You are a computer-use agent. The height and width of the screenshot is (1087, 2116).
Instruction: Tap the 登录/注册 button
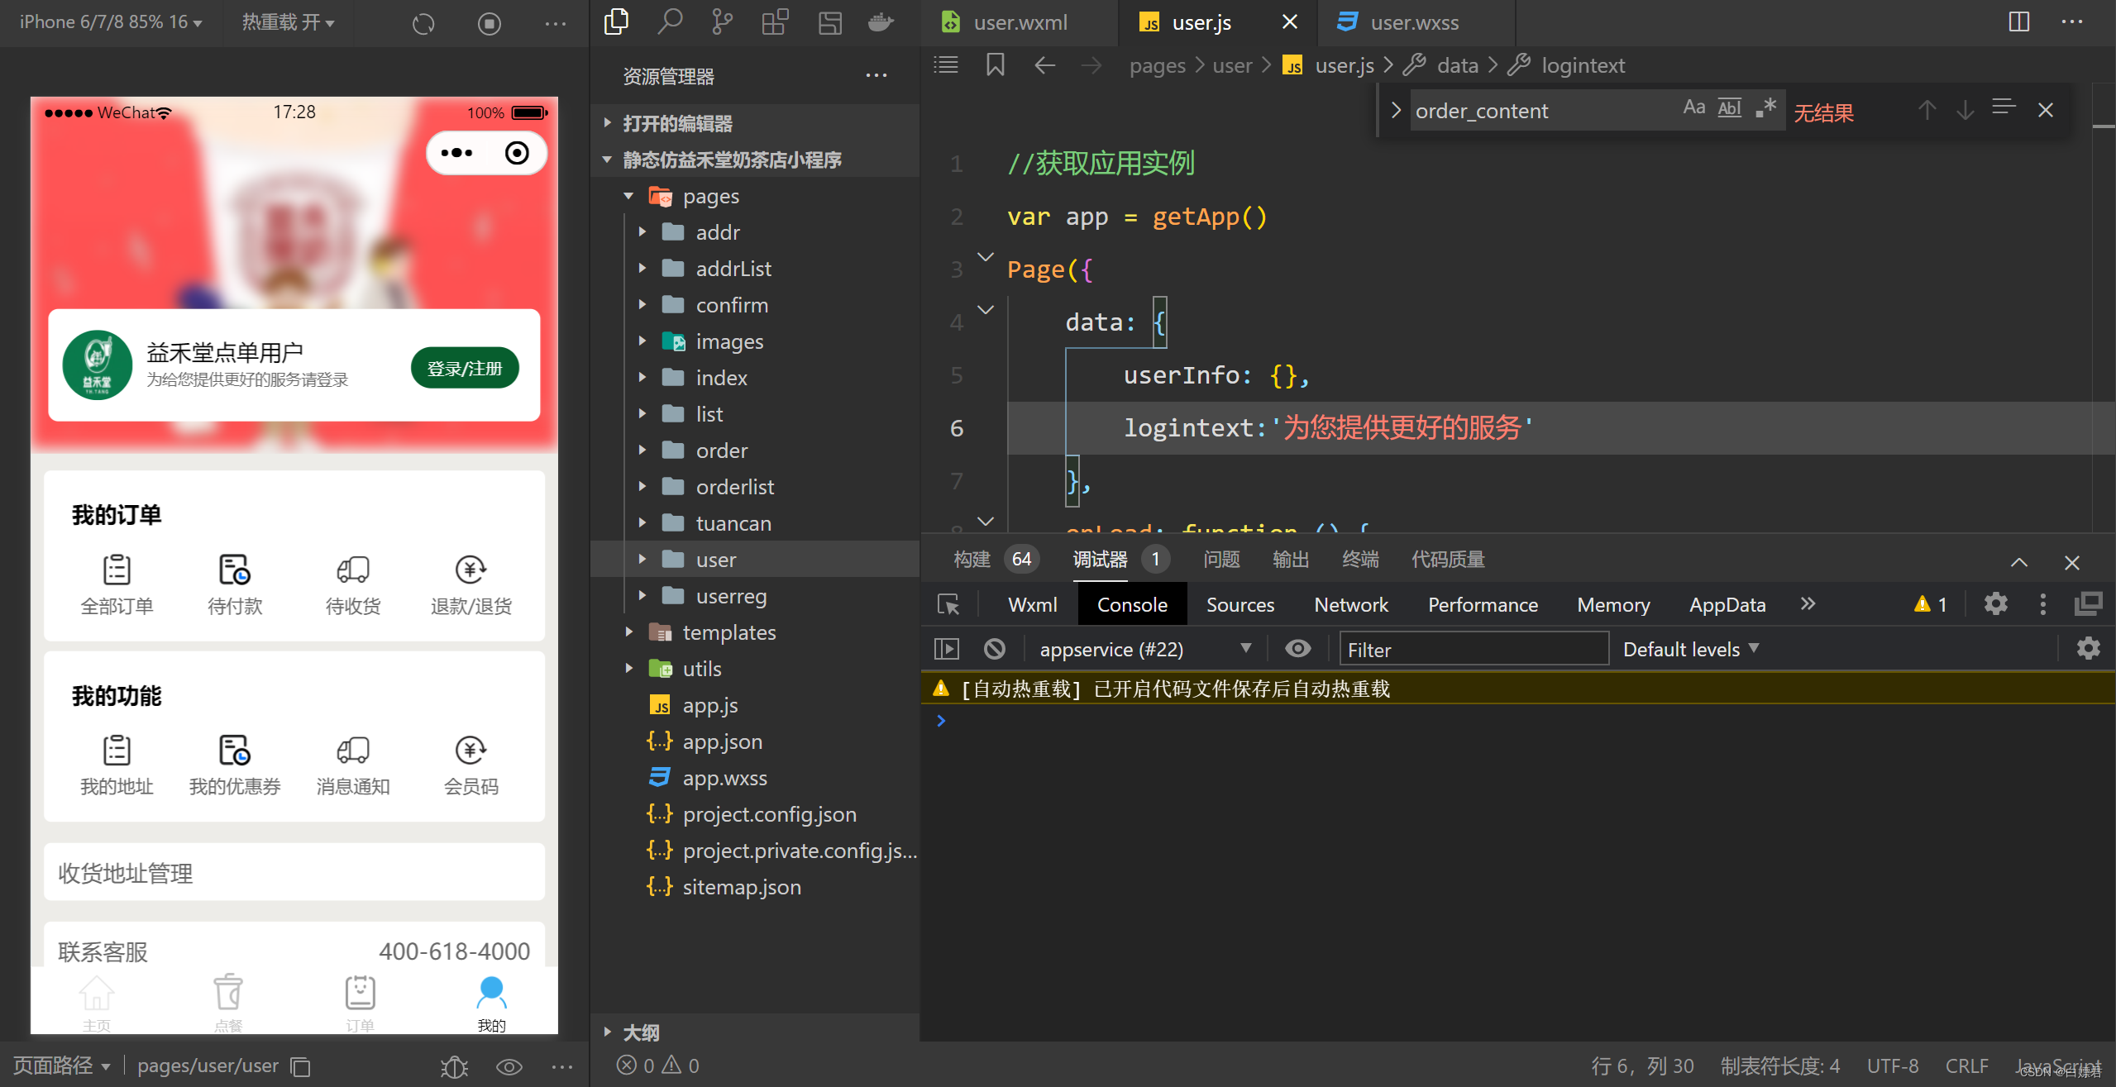click(x=464, y=368)
